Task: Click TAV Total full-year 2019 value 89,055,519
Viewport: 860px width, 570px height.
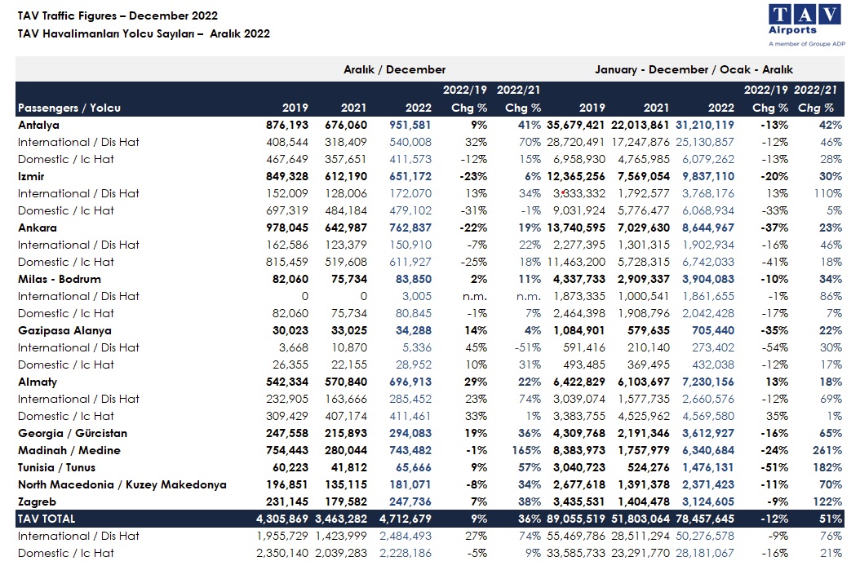Action: (576, 519)
